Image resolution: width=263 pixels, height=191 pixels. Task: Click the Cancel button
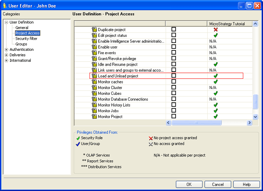coord(218,184)
